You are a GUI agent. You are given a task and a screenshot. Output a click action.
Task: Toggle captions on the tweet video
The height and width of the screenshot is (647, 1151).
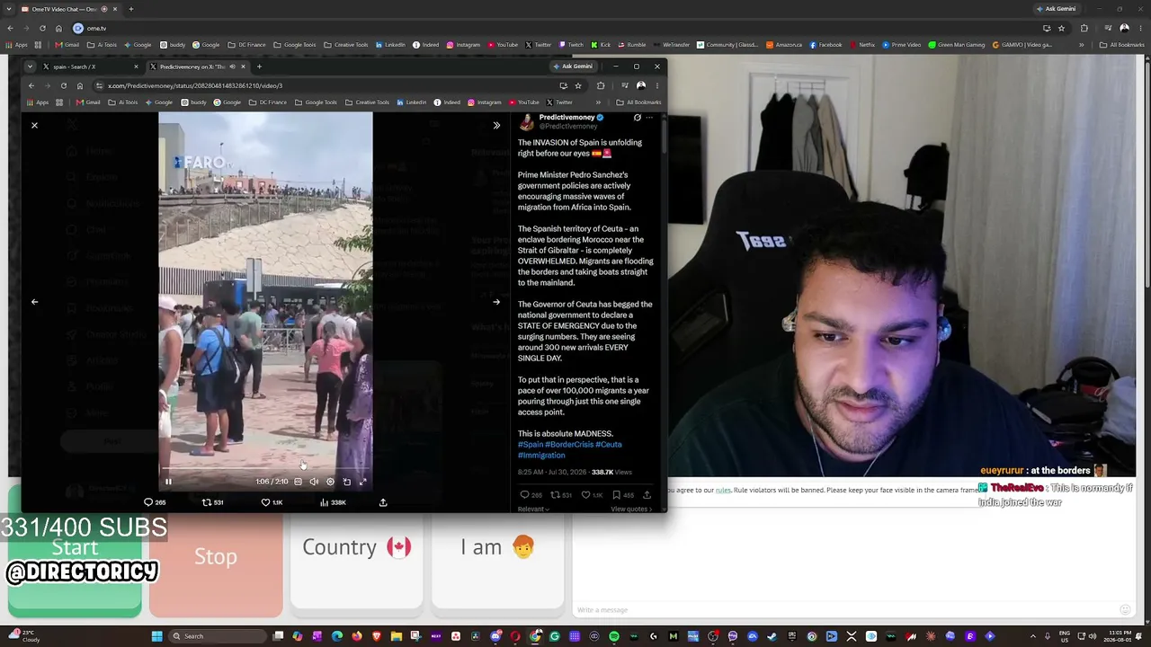tap(299, 482)
